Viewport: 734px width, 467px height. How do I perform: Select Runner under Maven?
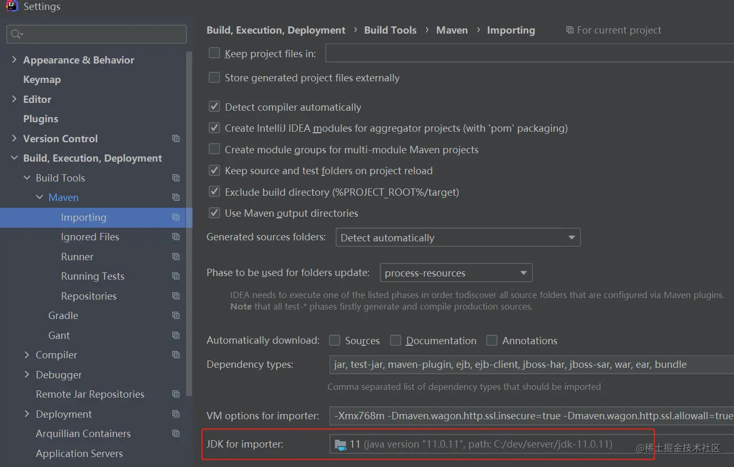tap(77, 257)
